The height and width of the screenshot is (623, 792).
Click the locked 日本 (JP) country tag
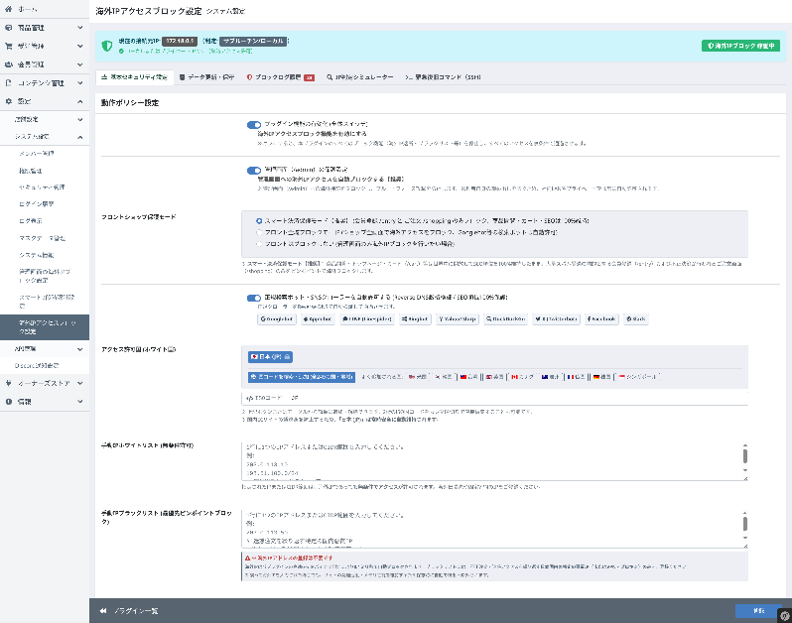point(270,357)
